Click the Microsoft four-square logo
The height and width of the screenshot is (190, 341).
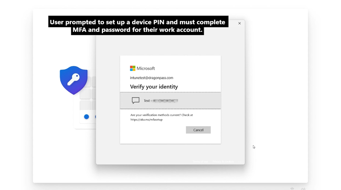[x=133, y=69]
